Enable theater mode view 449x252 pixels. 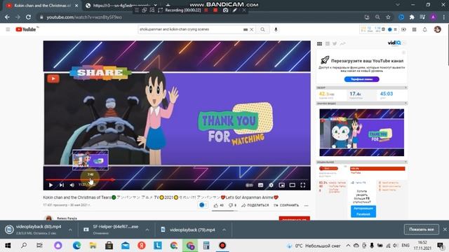(293, 185)
